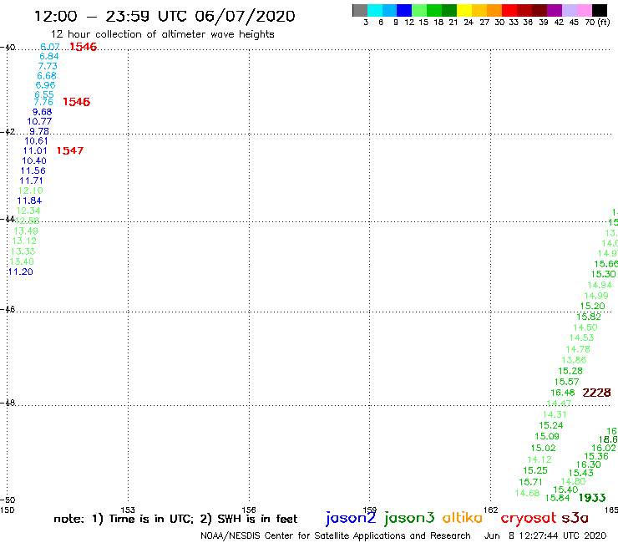Screen dimensions: 618x543
Task: Click the wave height value 11.20
Action: [21, 271]
